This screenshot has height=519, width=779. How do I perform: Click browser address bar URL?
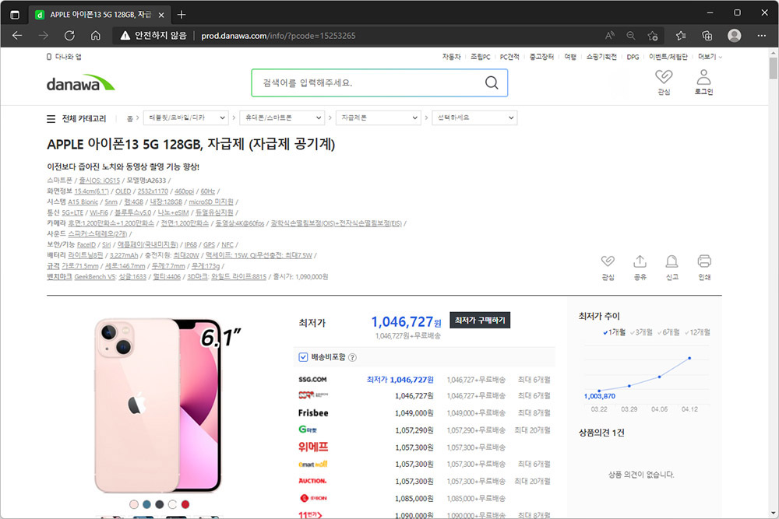tap(278, 35)
